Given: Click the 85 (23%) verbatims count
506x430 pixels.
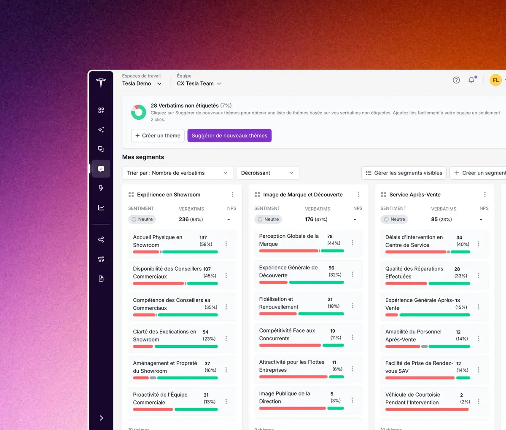Looking at the screenshot, I should tap(441, 219).
